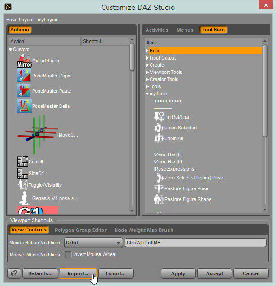
Task: Select the PoseMaster Copy icon
Action: tap(25, 76)
